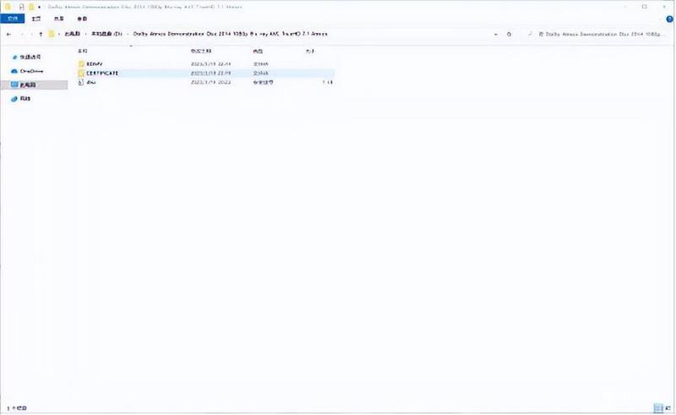This screenshot has width=676, height=415.
Task: Select the CERTIFICATE folder
Action: tap(205, 73)
